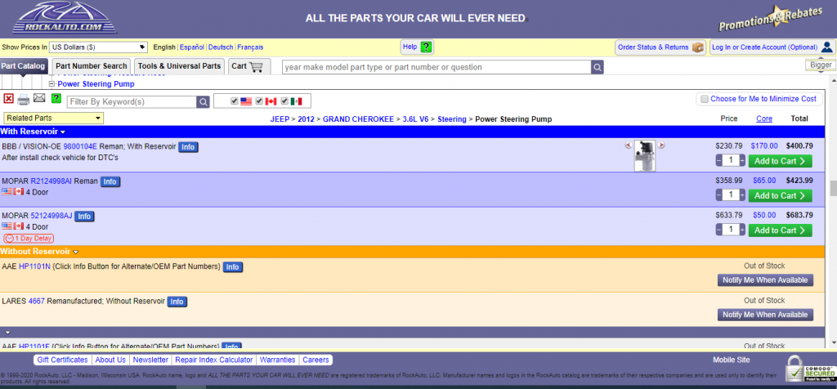Open Info for MOPAR 52124998AJ
The height and width of the screenshot is (389, 837).
pyautogui.click(x=84, y=216)
